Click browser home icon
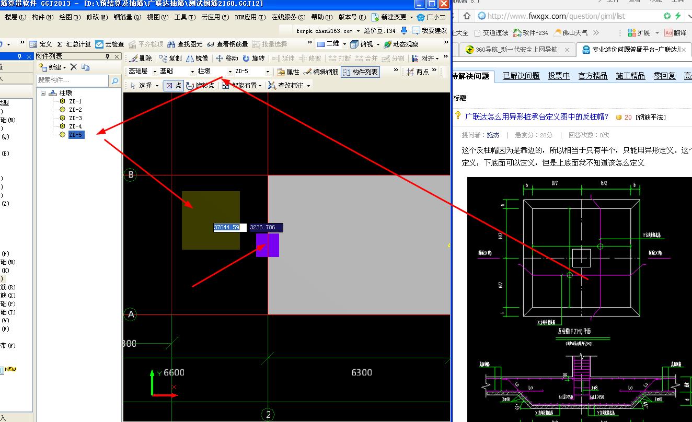 pyautogui.click(x=467, y=16)
